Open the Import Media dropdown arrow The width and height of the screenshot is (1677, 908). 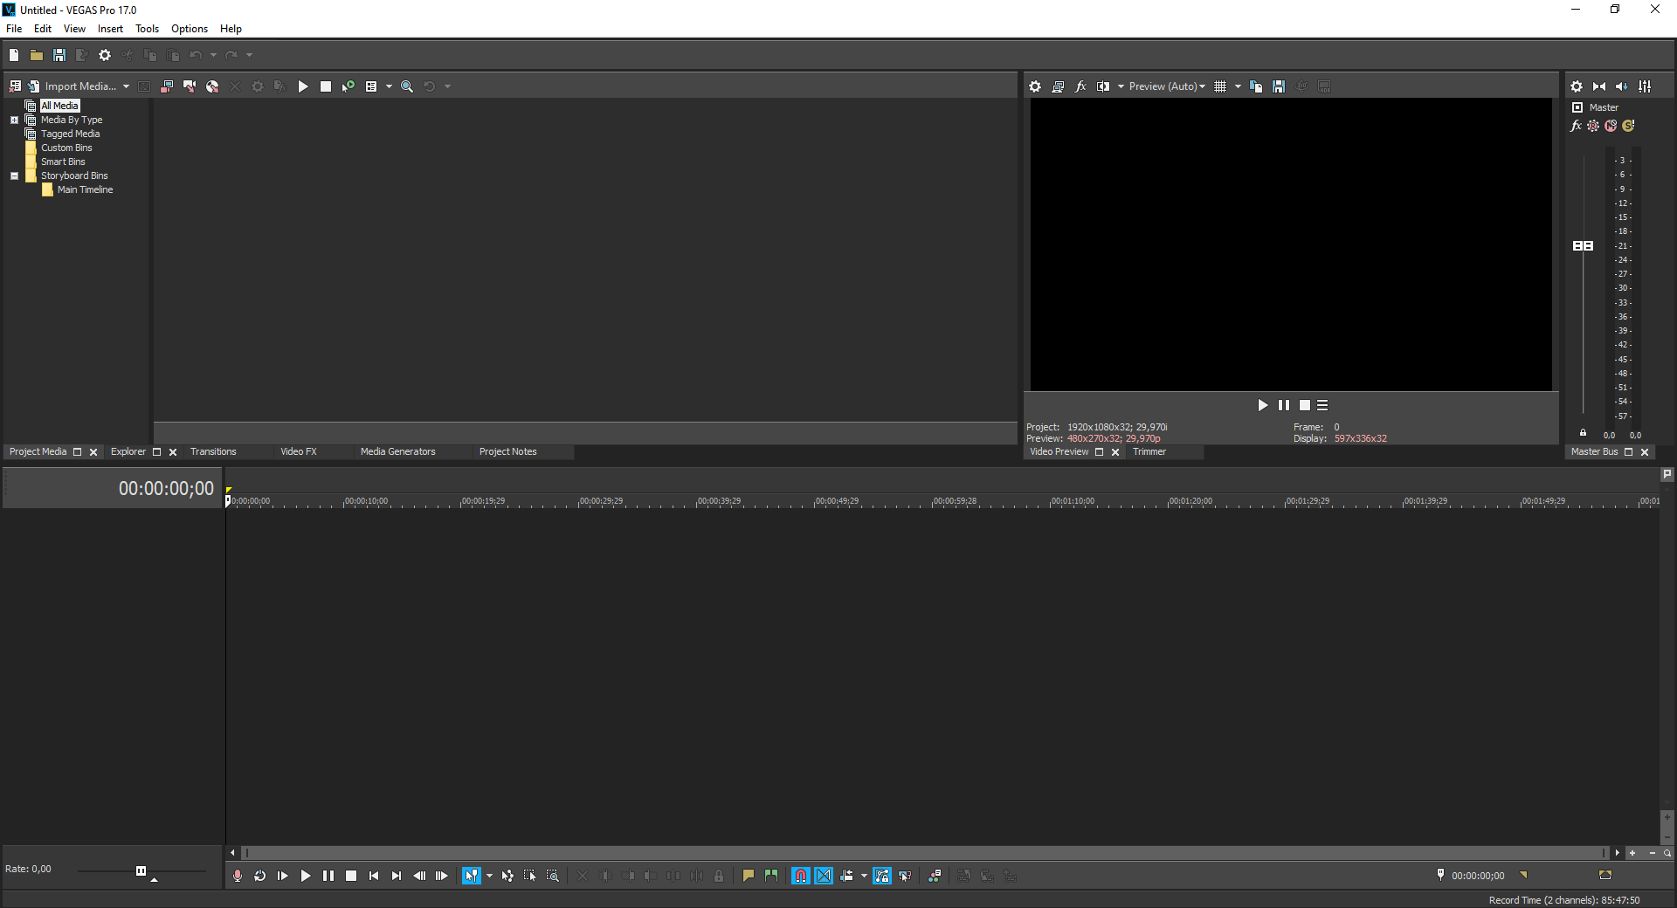126,86
